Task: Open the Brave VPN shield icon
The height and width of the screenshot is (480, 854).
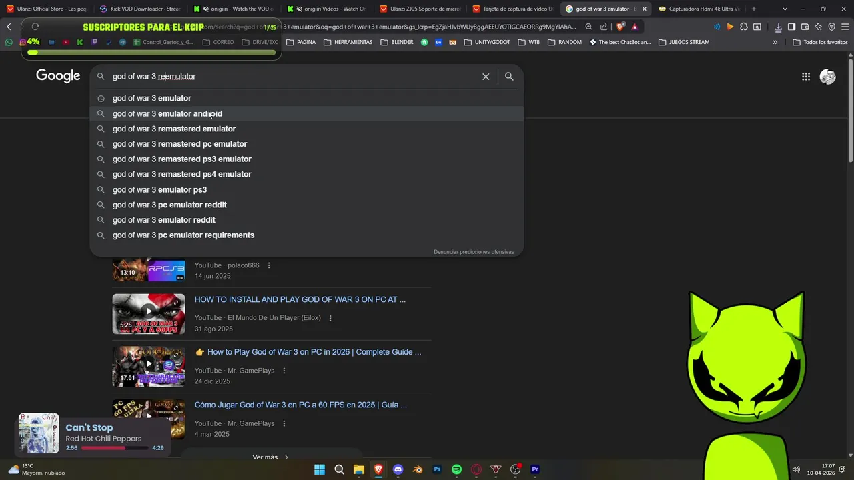Action: click(x=831, y=27)
